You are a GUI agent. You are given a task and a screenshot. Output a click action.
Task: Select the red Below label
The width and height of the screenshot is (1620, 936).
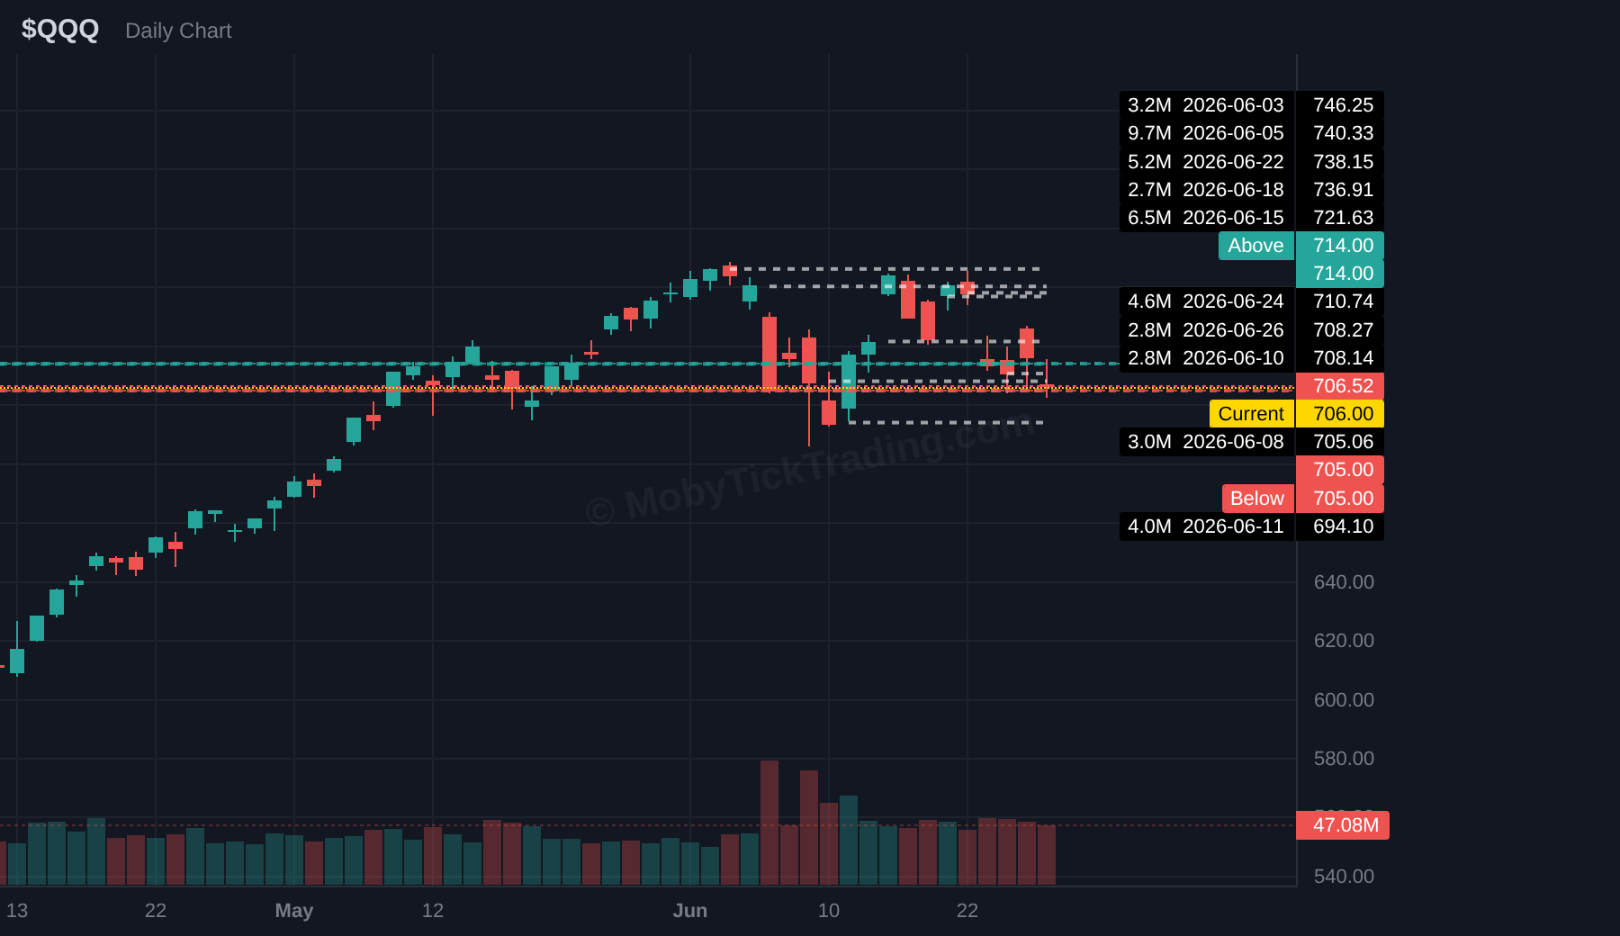pyautogui.click(x=1256, y=499)
